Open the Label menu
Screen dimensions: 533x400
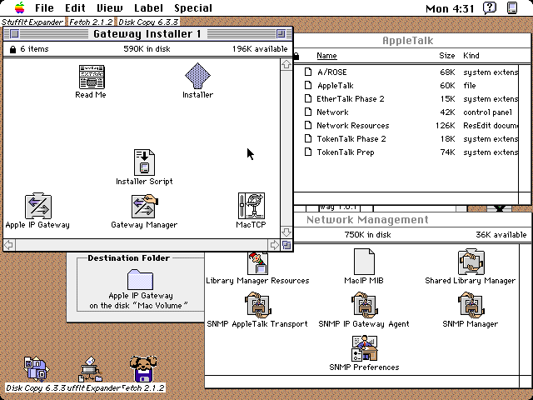[x=148, y=7]
